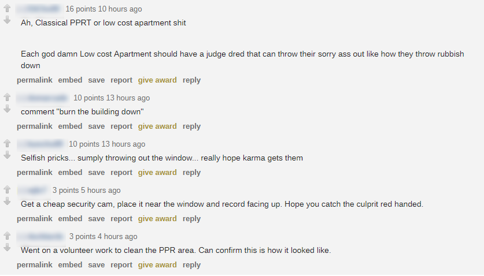Report the 'Selfish pricks' comment

tap(121, 173)
